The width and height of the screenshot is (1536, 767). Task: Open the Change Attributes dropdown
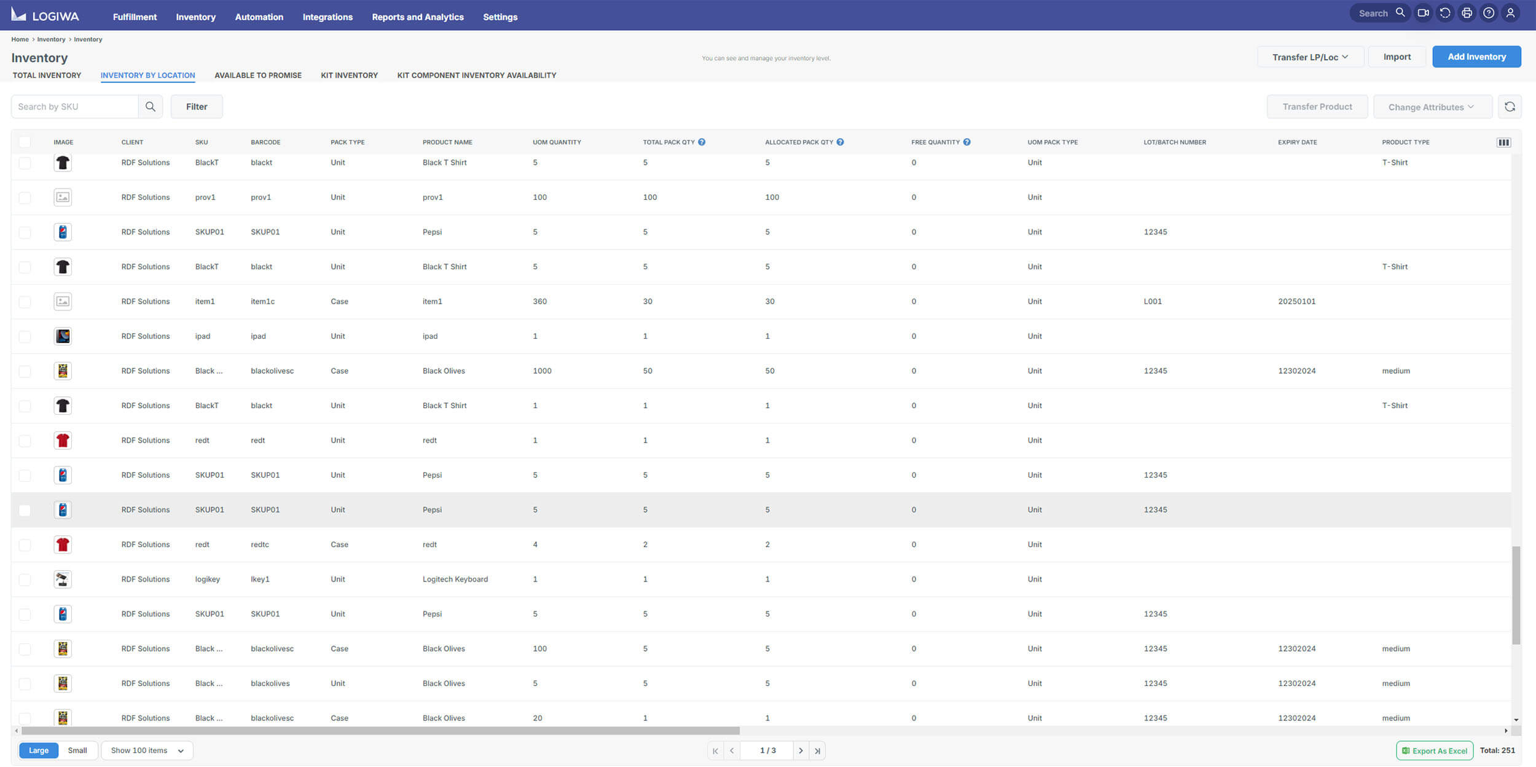click(1432, 107)
